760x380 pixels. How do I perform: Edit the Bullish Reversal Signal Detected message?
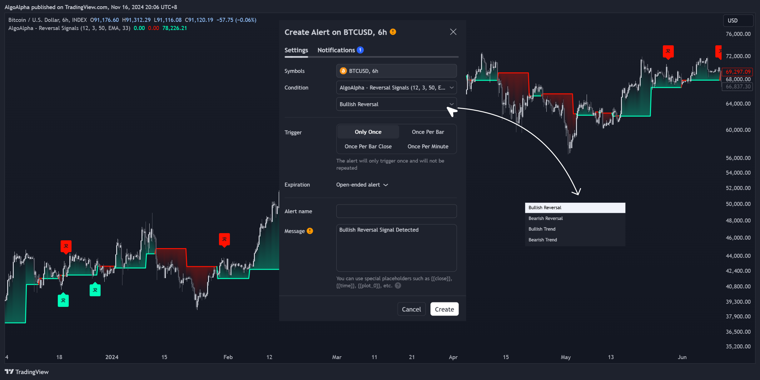[396, 248]
